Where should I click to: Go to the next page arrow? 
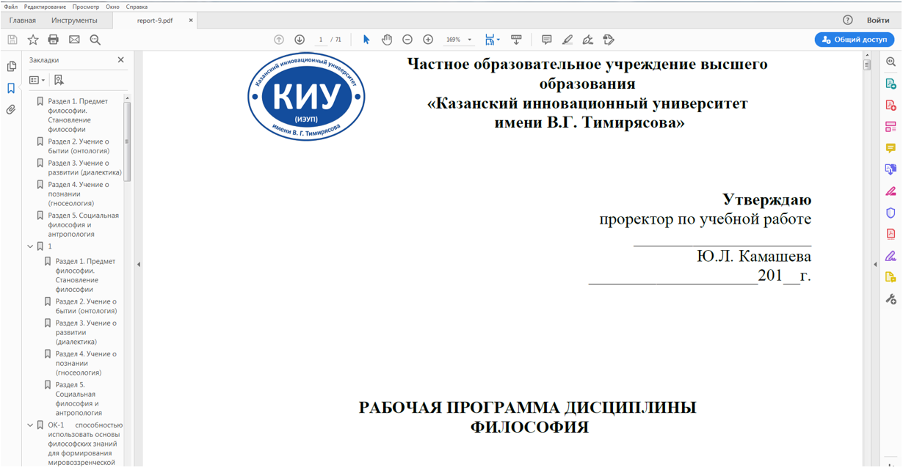pyautogui.click(x=300, y=40)
